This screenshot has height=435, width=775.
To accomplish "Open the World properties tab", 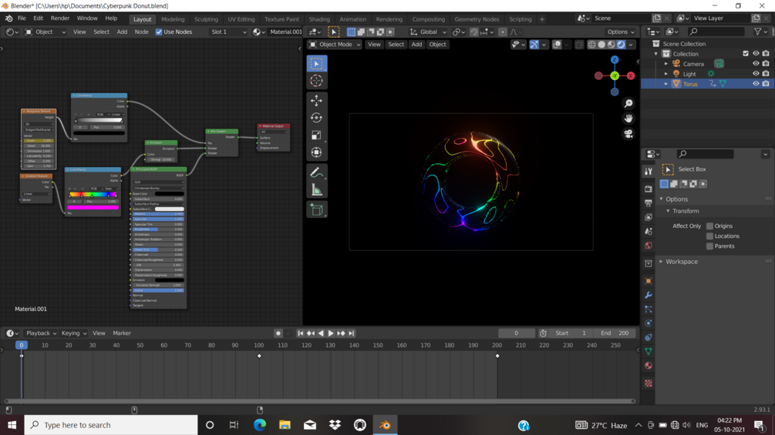I will pyautogui.click(x=649, y=246).
